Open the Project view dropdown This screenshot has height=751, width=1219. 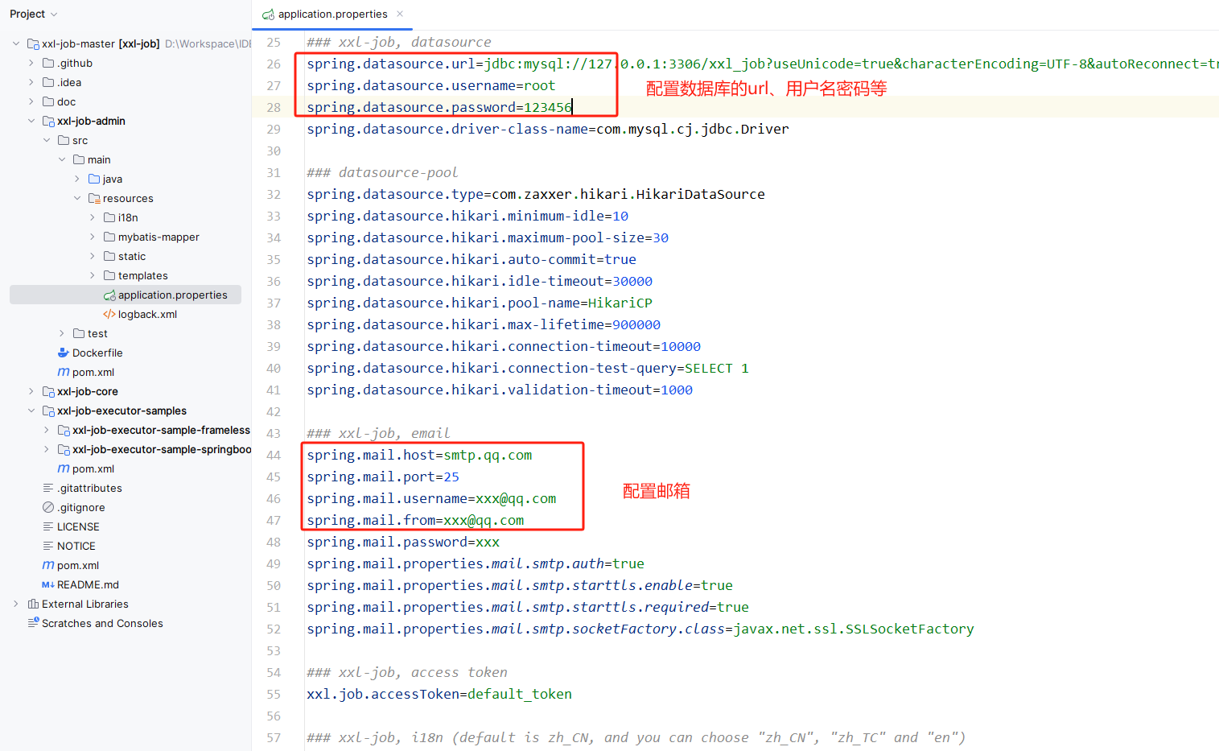pos(34,14)
